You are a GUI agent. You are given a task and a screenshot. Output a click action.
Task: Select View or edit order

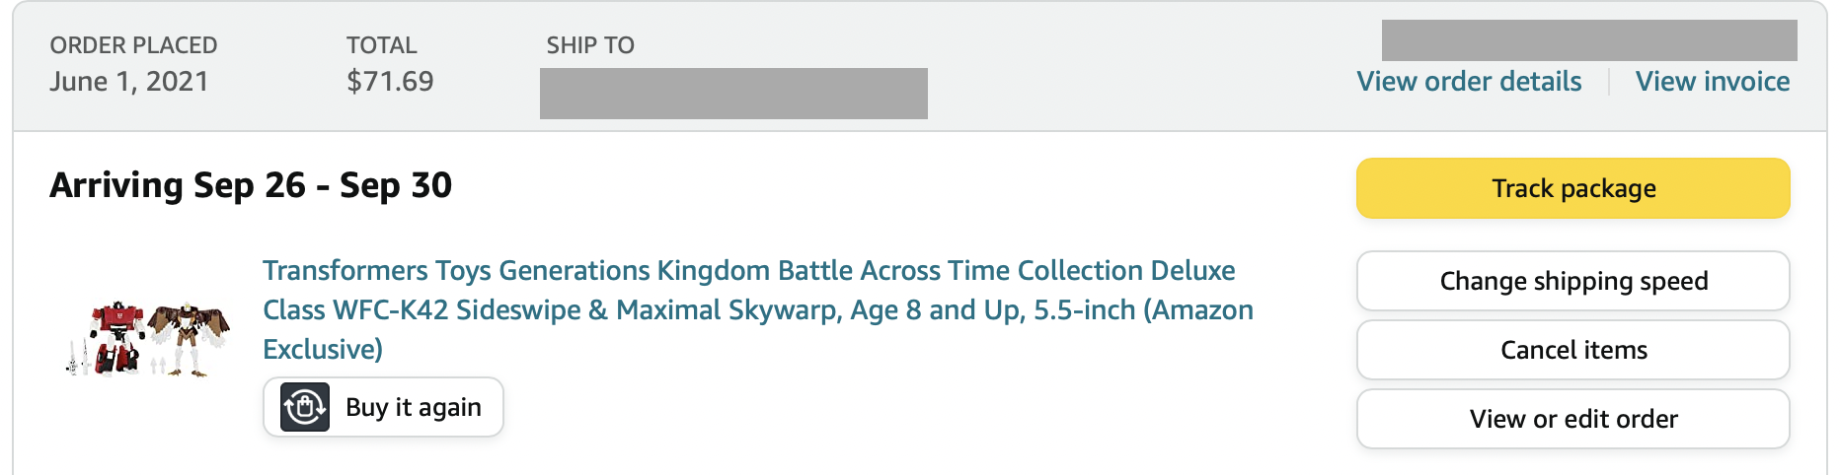1572,419
